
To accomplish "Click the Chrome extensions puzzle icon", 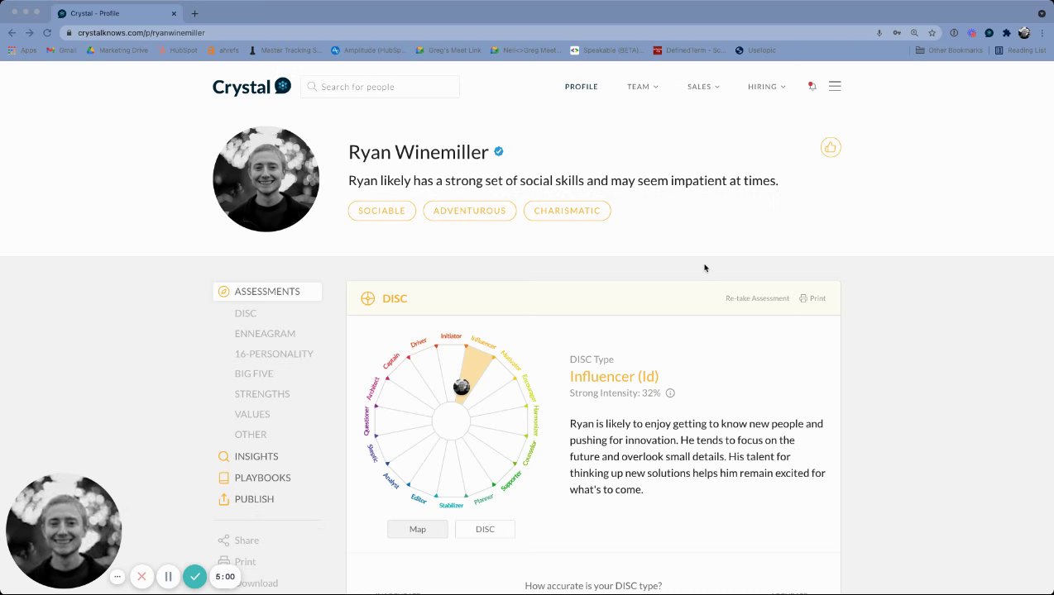I will point(1006,33).
